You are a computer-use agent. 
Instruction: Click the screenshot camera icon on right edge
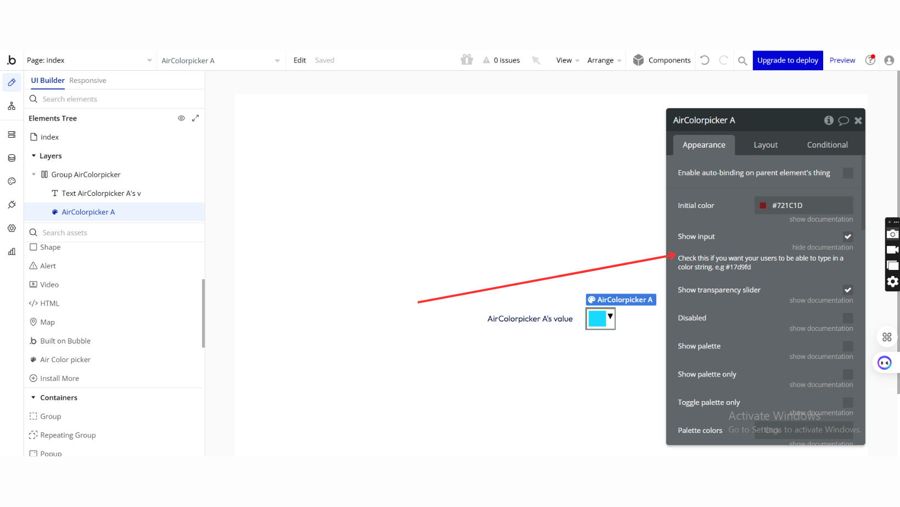click(893, 234)
